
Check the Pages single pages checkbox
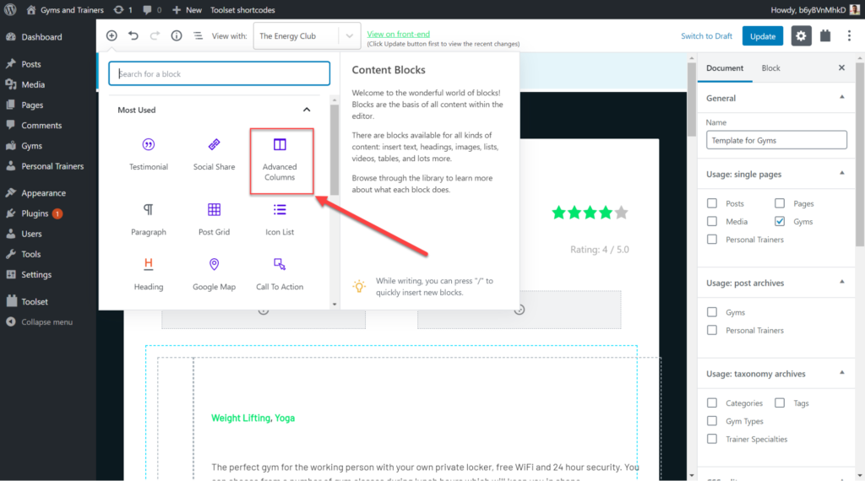780,203
